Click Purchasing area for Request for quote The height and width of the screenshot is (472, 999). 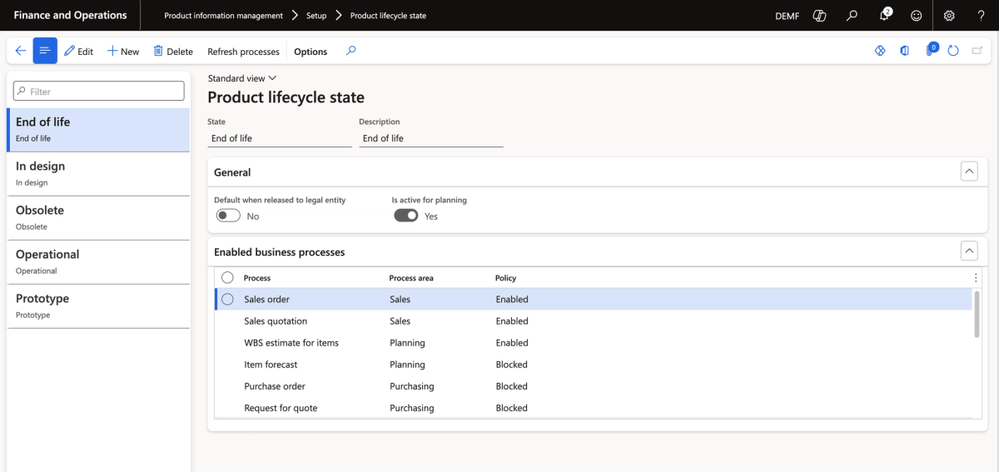[411, 408]
